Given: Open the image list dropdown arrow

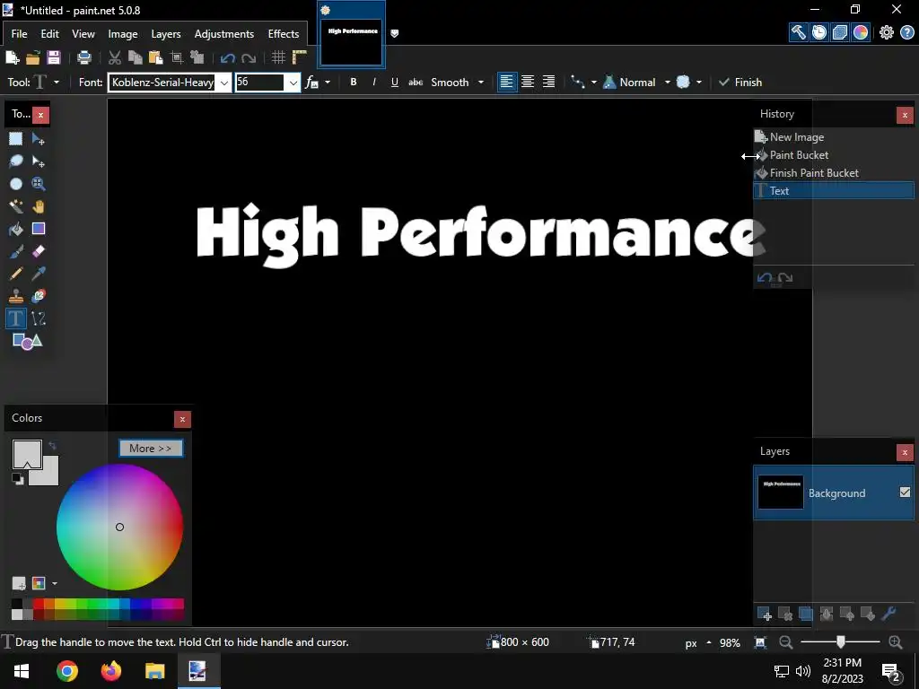Looking at the screenshot, I should pos(395,33).
